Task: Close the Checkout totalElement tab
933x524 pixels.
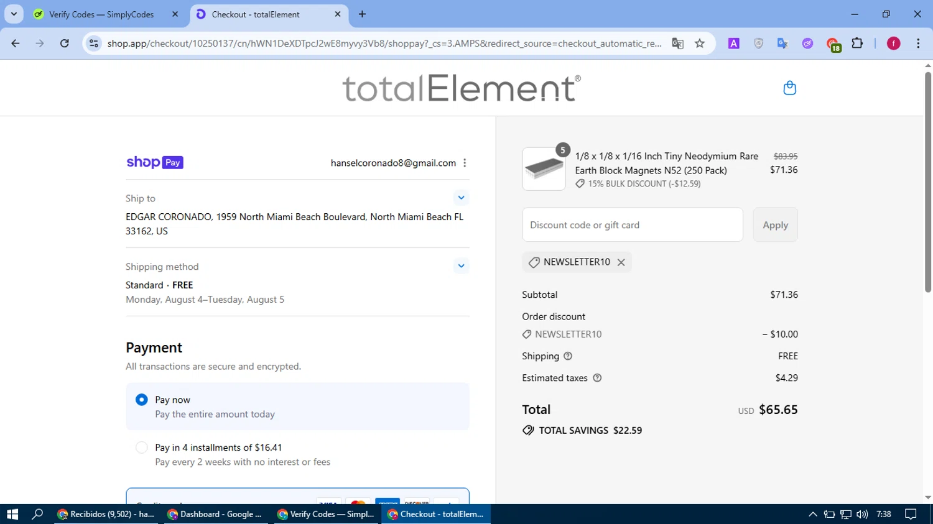Action: (338, 14)
